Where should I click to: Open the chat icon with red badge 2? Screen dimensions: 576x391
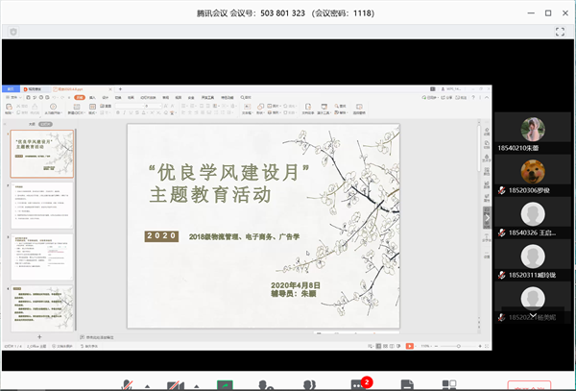[x=361, y=384]
